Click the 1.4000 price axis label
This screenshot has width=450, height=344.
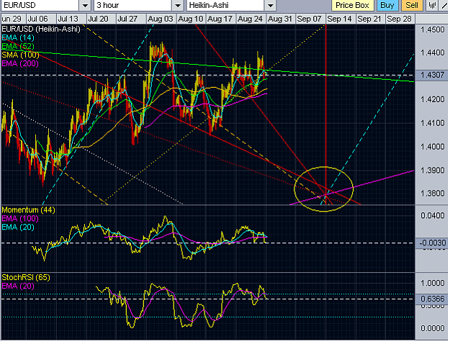tap(432, 147)
